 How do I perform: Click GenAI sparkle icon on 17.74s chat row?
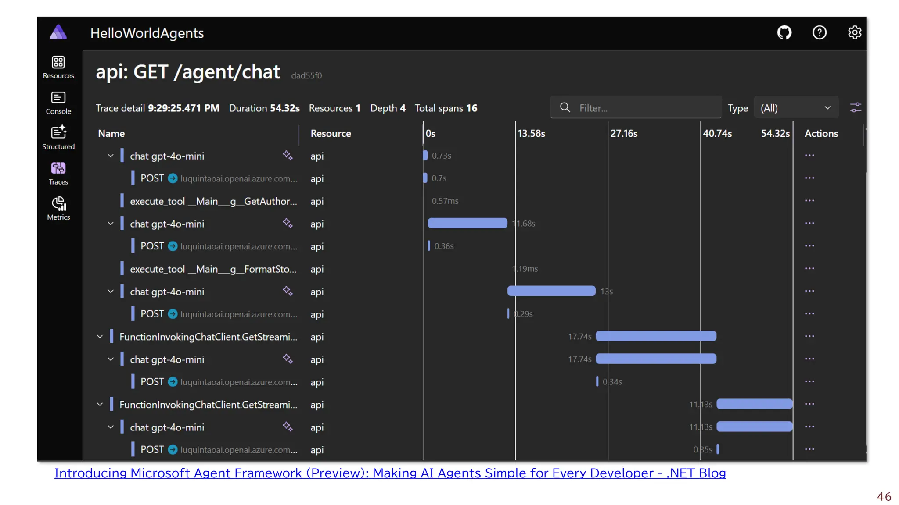pyautogui.click(x=288, y=359)
